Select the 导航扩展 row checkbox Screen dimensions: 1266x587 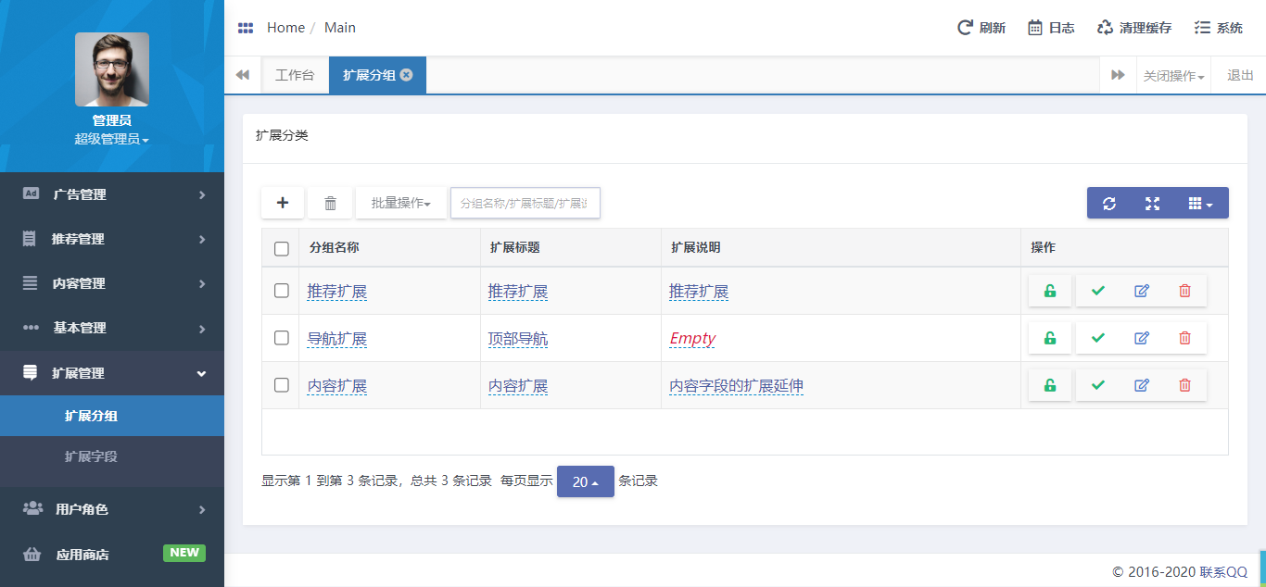click(x=282, y=338)
